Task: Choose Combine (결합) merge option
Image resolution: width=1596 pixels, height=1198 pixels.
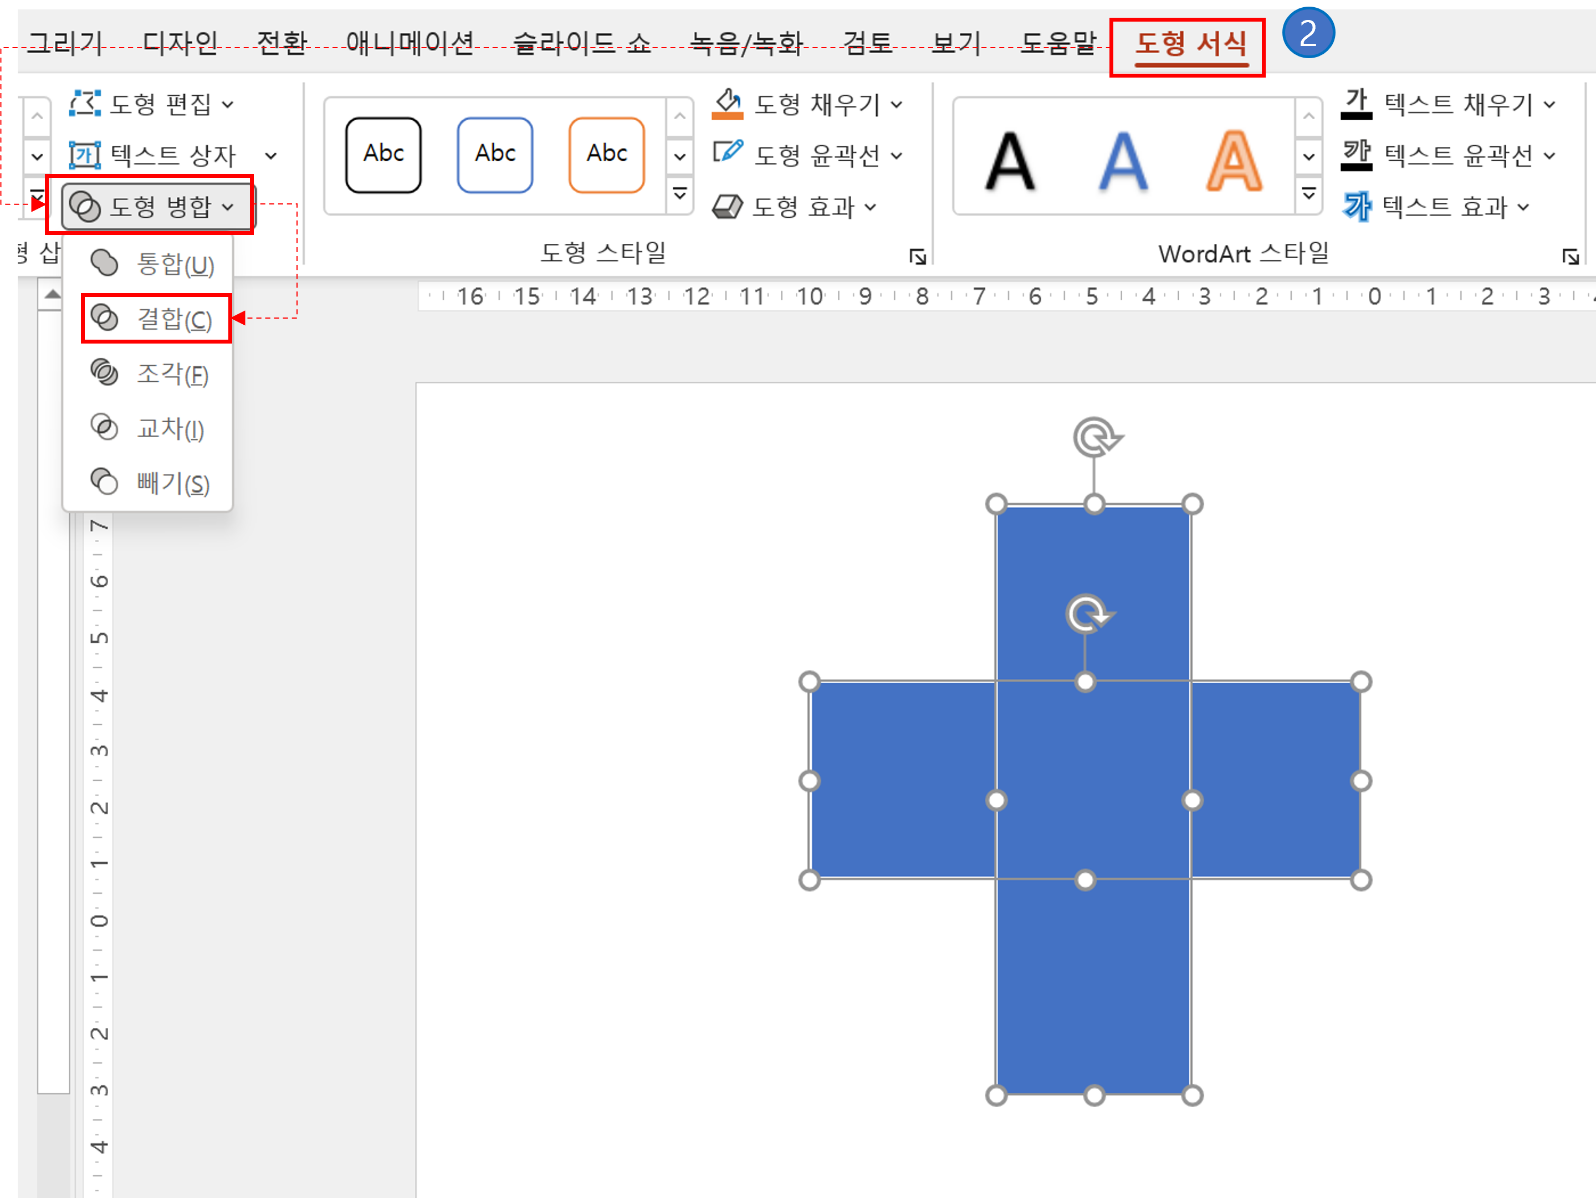Action: click(174, 319)
